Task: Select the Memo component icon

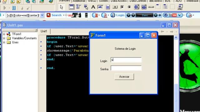Action: point(107,7)
